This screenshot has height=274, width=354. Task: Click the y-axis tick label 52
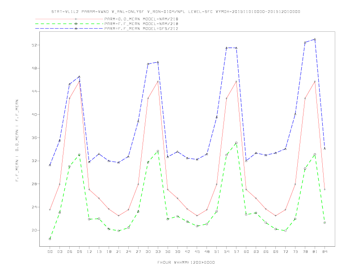pyautogui.click(x=34, y=45)
